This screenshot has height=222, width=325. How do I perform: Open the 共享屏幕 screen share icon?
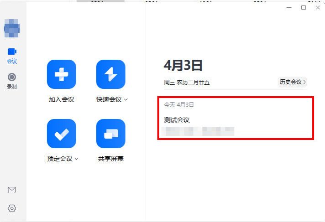click(110, 134)
